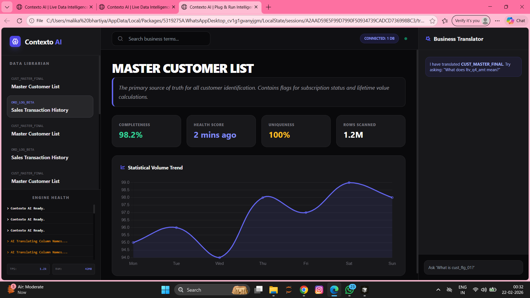Add this page to favorites with the star icon
Viewport: 530px width, 298px height.
pyautogui.click(x=432, y=21)
